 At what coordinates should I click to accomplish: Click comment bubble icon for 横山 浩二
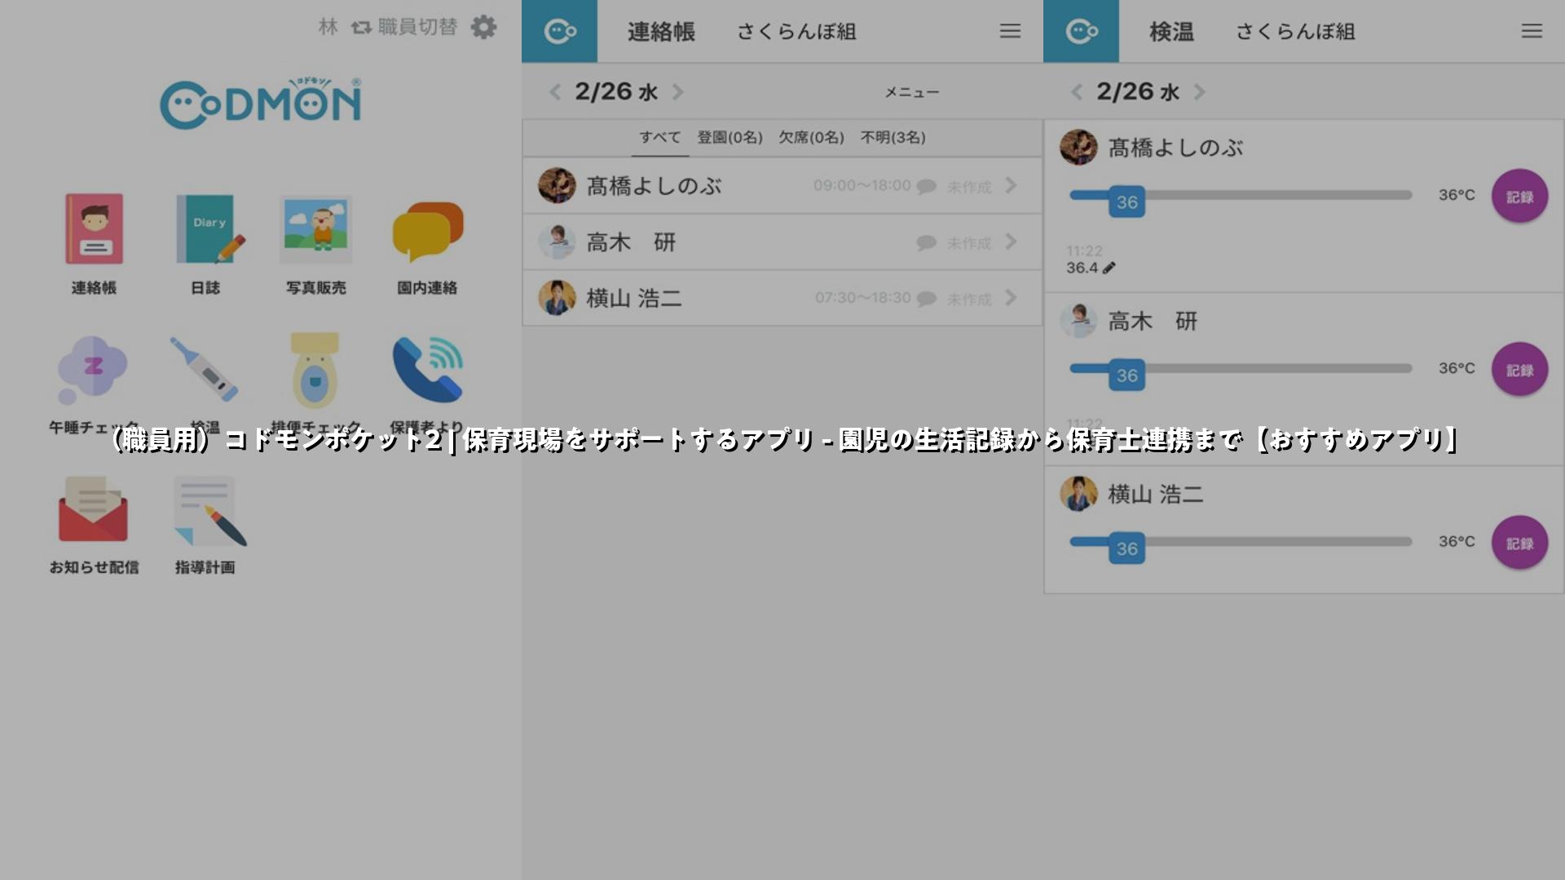click(927, 299)
